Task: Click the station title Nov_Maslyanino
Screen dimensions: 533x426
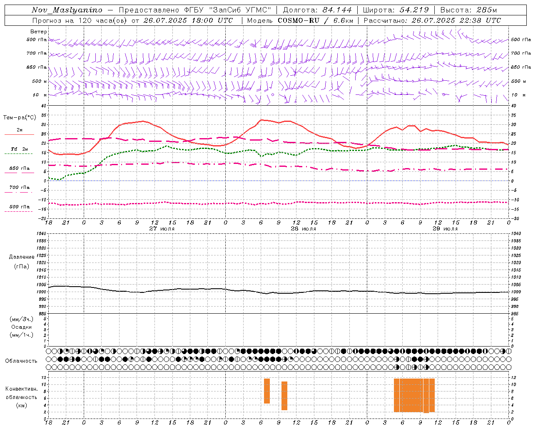Action: 67,10
